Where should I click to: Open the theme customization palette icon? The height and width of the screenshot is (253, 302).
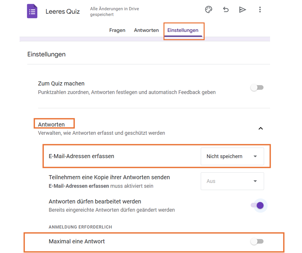208,10
